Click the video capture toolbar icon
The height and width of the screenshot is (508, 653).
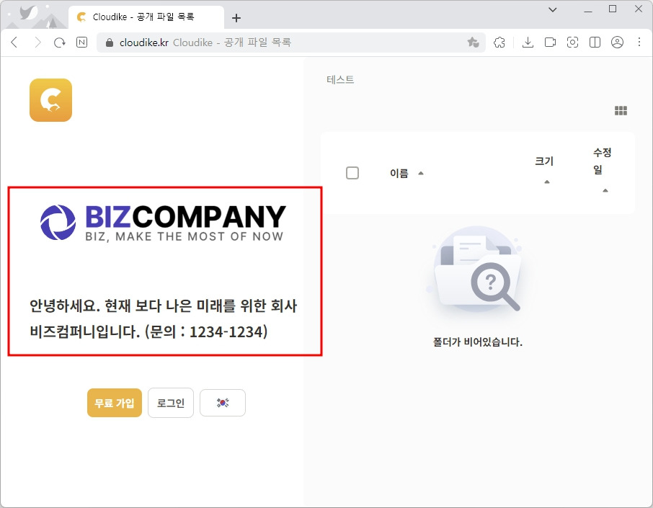pyautogui.click(x=550, y=42)
